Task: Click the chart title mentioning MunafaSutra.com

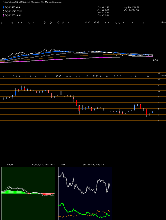Action: (32, 2)
